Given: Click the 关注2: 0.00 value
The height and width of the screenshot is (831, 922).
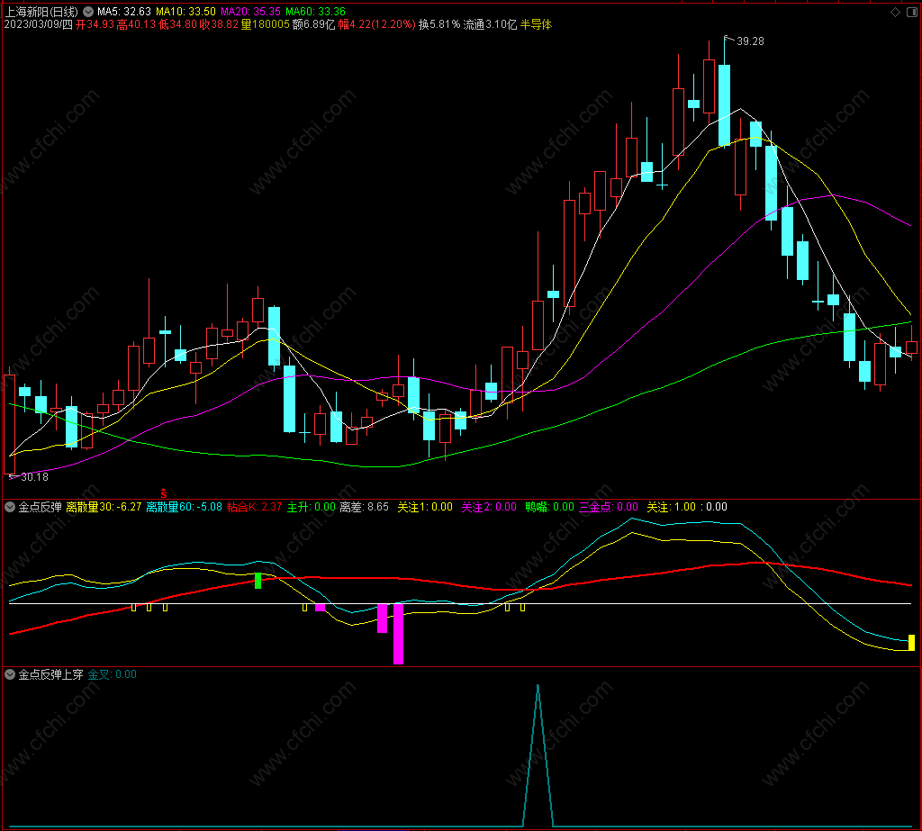Looking at the screenshot, I should pyautogui.click(x=489, y=507).
